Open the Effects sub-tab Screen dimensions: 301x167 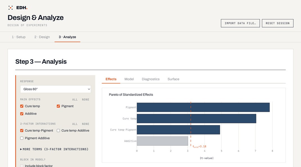point(111,79)
